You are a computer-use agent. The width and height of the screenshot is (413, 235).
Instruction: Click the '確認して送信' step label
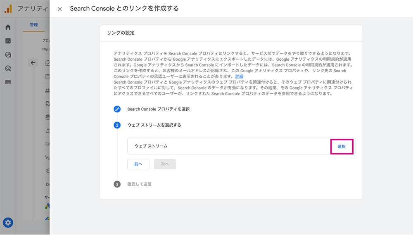point(139,184)
